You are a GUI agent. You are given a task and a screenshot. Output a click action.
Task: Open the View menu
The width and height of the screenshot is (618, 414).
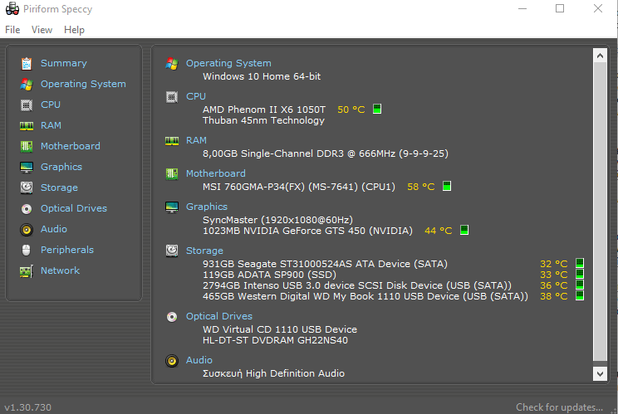42,30
